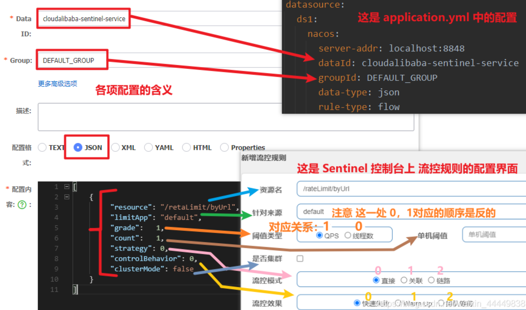
Task: Select the HTML format radio button
Action: point(186,147)
